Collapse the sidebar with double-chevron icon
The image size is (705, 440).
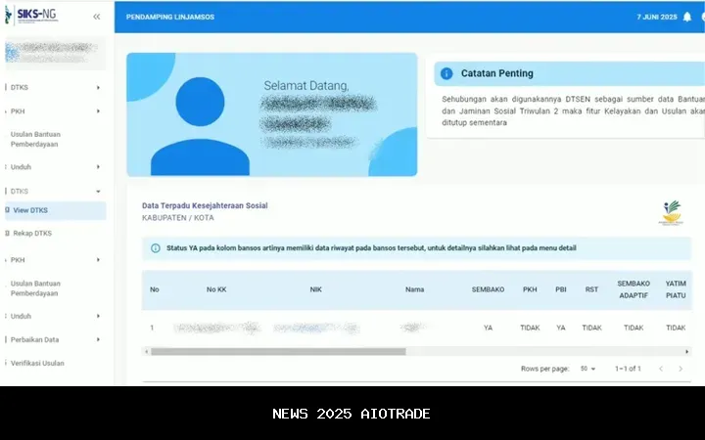click(96, 17)
